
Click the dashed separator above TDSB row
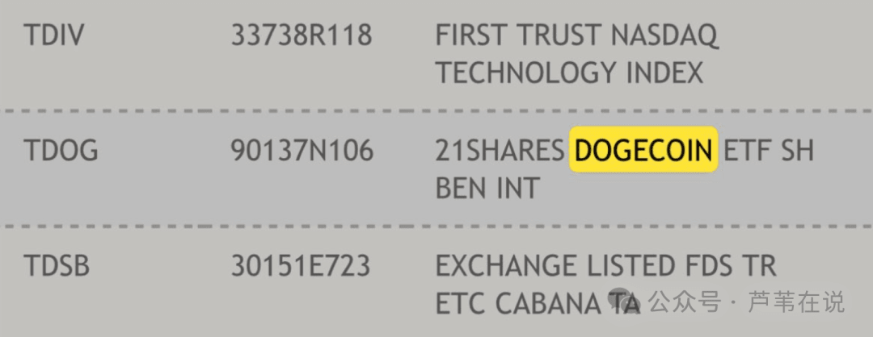coord(436,227)
